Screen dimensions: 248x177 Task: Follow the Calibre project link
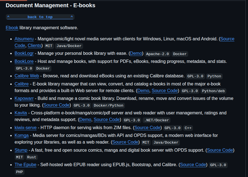tap(21, 84)
